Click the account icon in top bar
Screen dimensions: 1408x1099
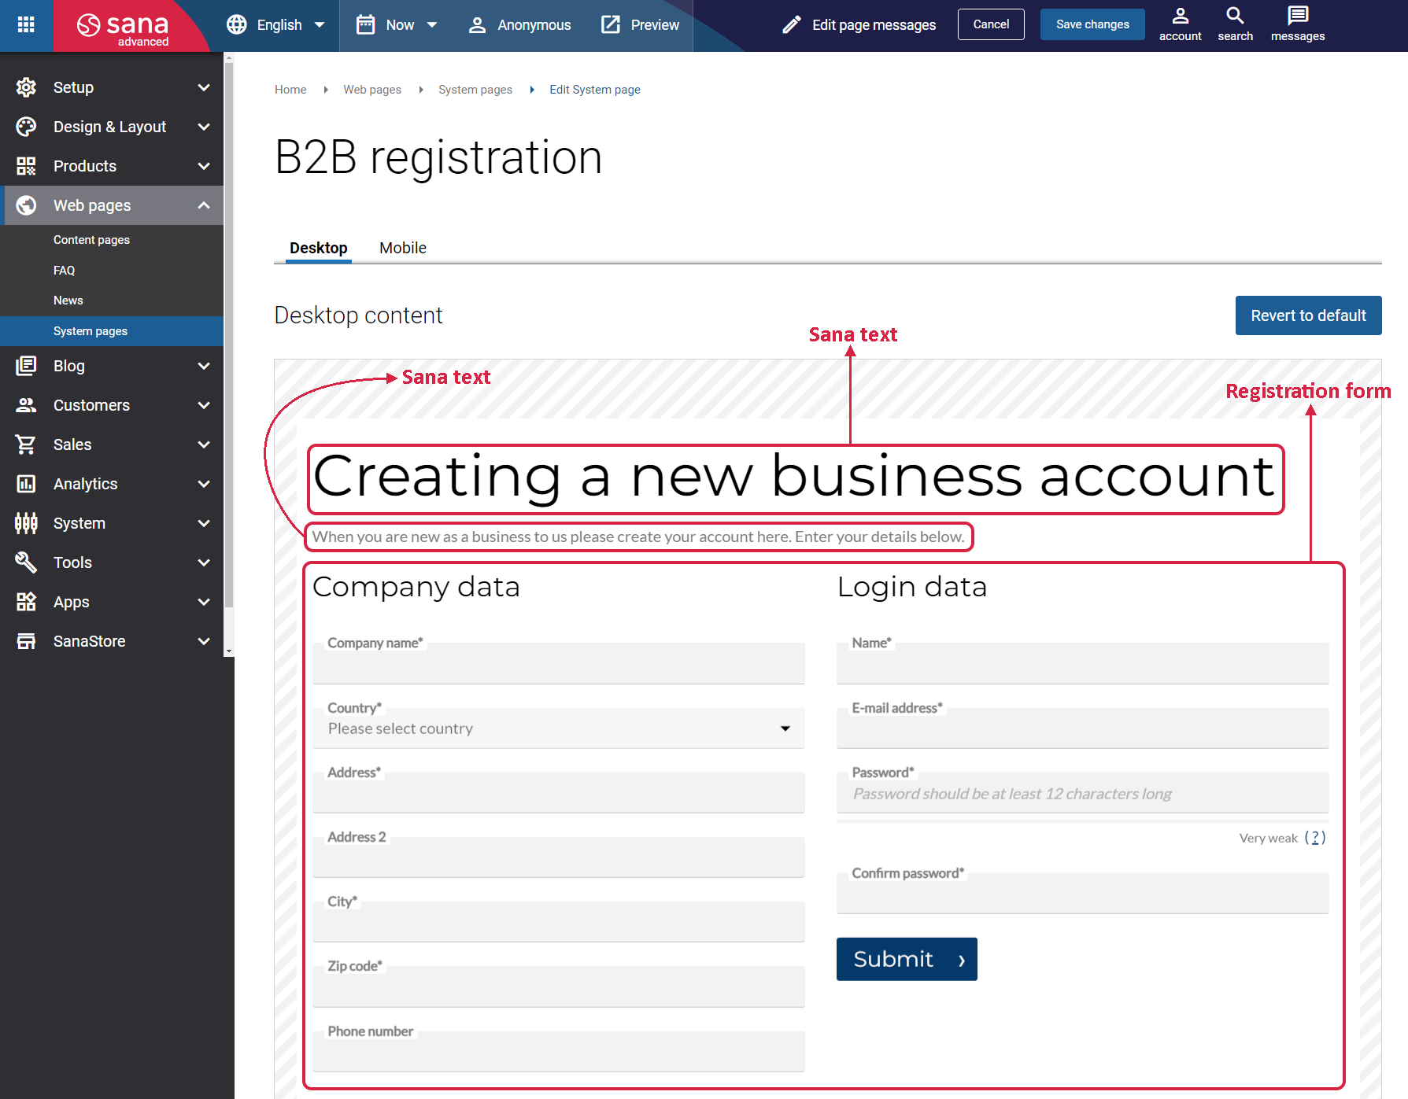(x=1180, y=17)
